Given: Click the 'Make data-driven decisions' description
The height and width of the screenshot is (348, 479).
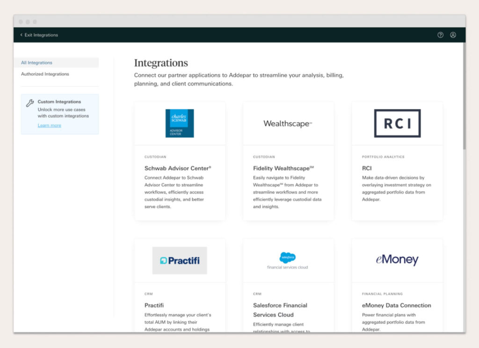Looking at the screenshot, I should coord(397,188).
